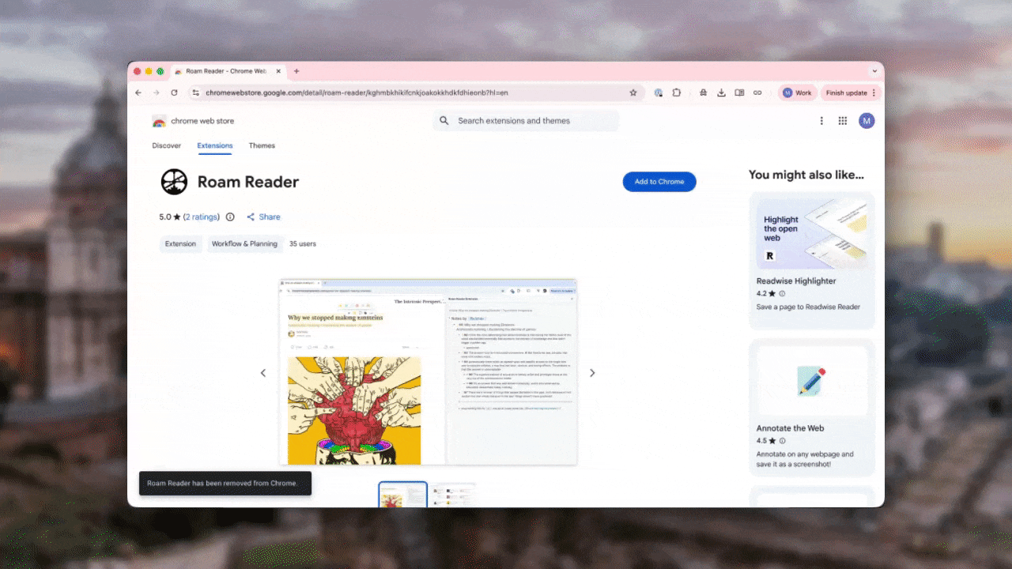Reload the page using the refresh icon
Image resolution: width=1012 pixels, height=569 pixels.
[174, 92]
